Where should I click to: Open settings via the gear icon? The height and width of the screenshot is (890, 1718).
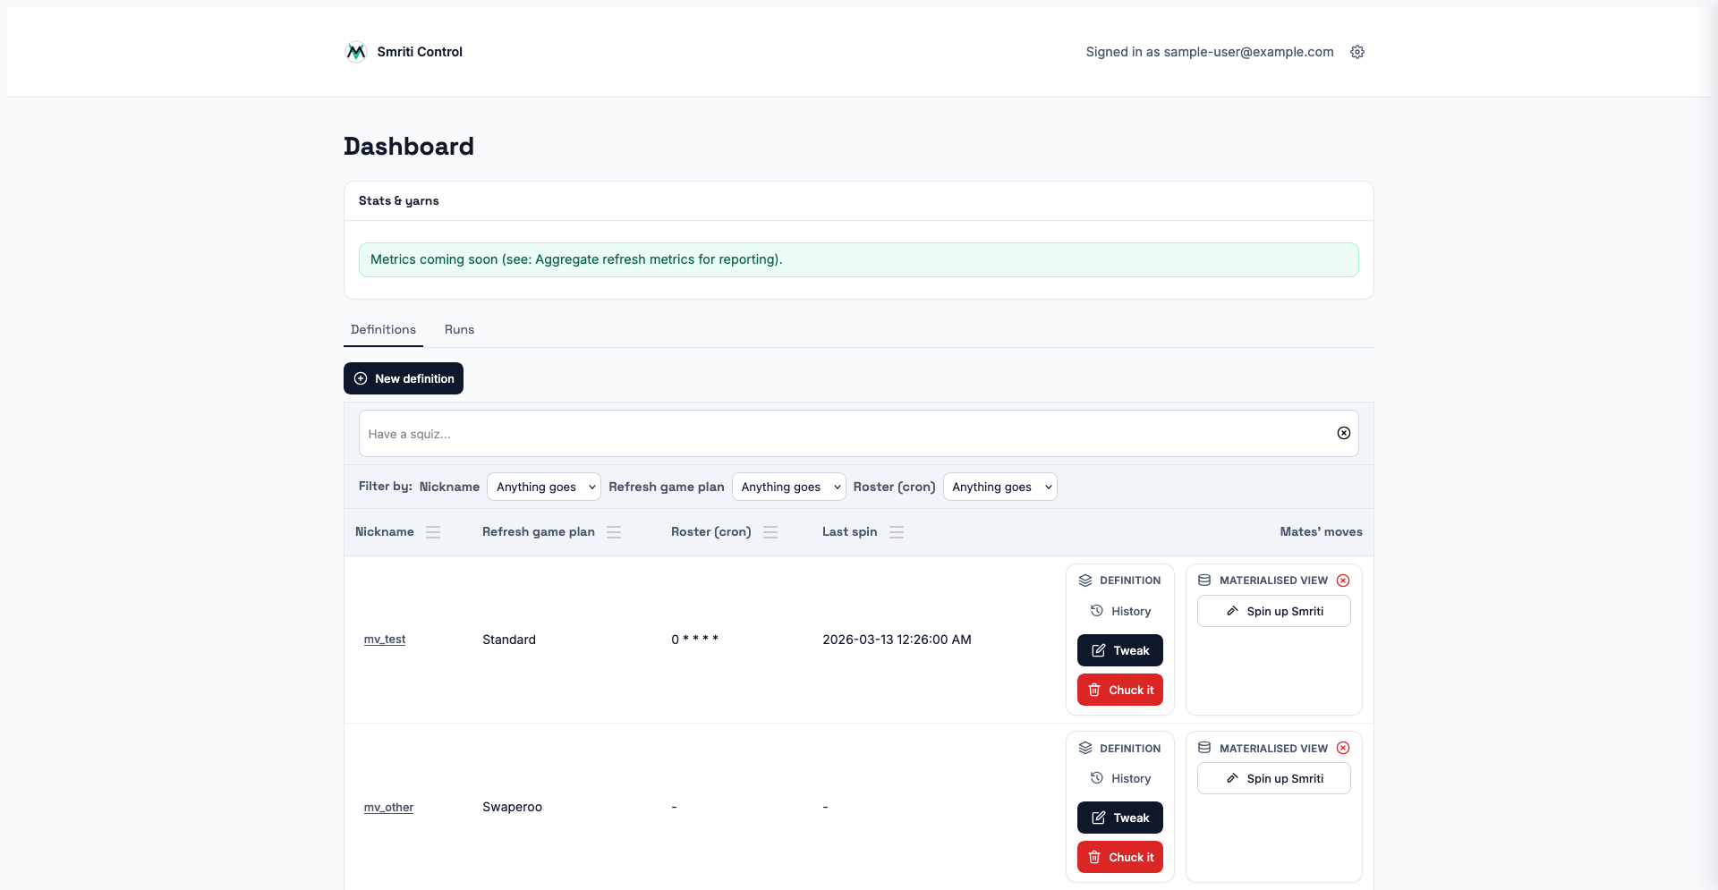tap(1357, 52)
